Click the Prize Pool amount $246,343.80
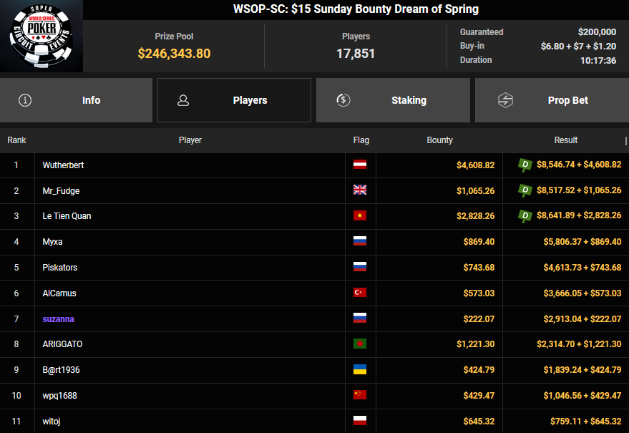Image resolution: width=629 pixels, height=433 pixels. (174, 54)
